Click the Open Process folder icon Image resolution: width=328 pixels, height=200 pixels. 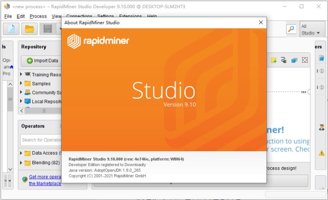click(x=29, y=29)
